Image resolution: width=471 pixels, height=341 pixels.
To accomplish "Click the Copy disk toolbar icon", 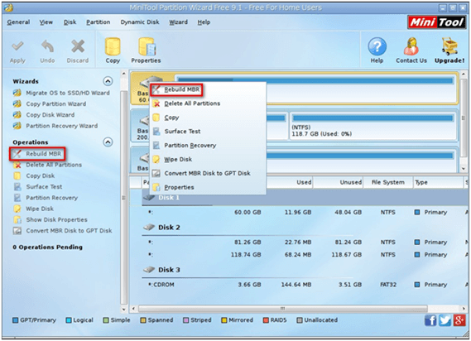I will click(x=113, y=46).
